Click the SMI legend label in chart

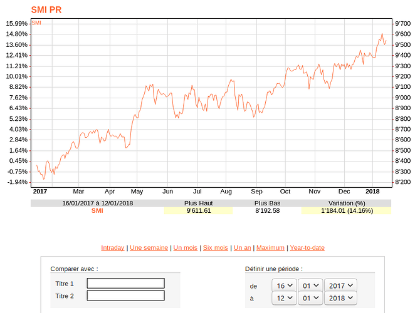point(36,23)
